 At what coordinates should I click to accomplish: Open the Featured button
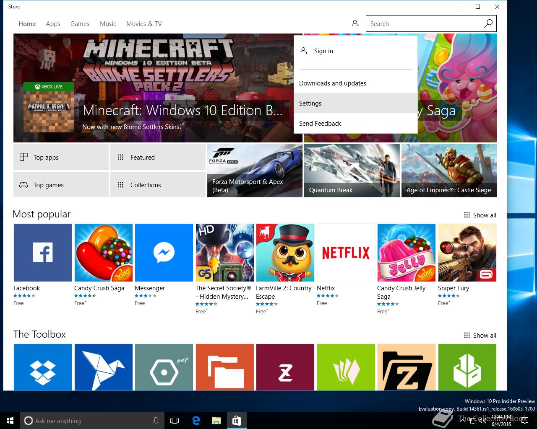point(158,157)
